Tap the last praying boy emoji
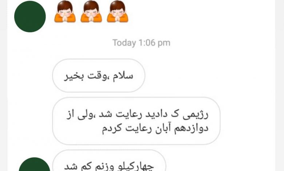This screenshot has width=284, height=171. (118, 11)
